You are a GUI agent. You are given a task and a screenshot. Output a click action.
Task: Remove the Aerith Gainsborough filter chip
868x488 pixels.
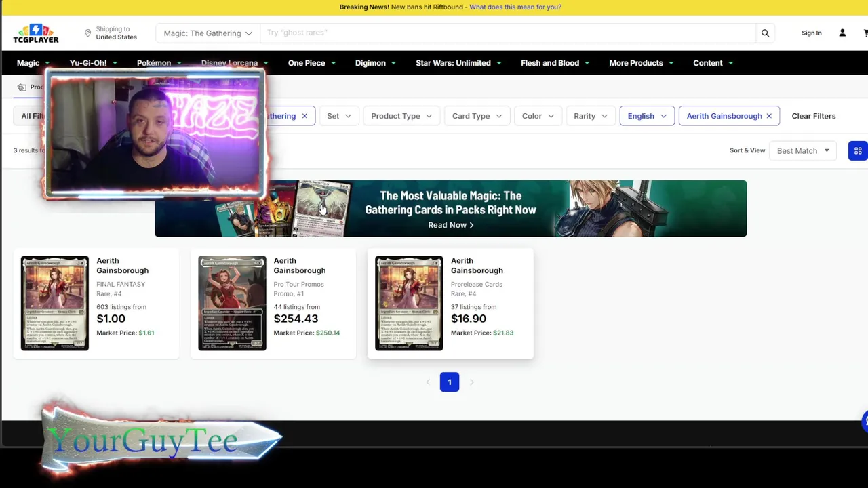[769, 116]
